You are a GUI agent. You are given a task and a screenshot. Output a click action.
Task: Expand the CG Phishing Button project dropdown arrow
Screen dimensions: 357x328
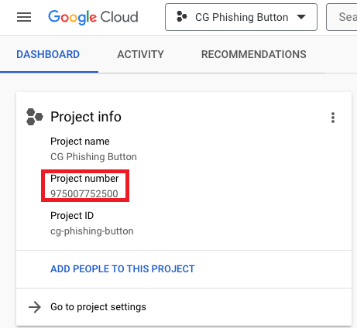[x=301, y=17]
